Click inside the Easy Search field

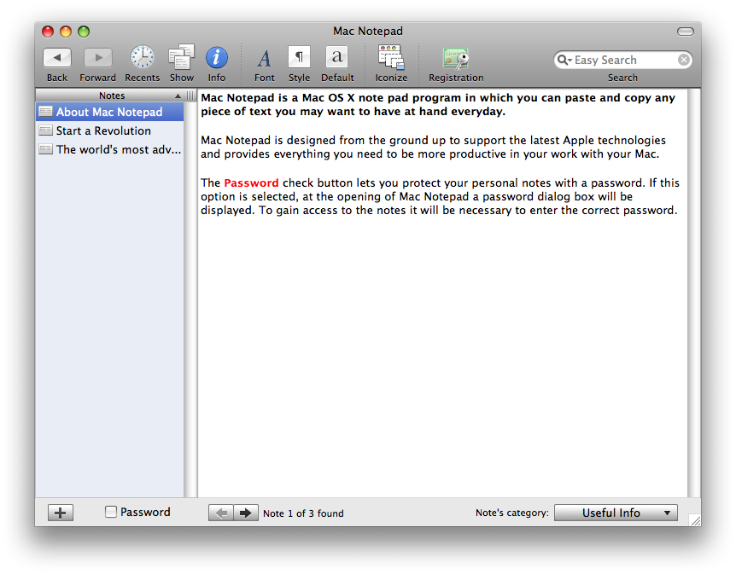(x=623, y=61)
